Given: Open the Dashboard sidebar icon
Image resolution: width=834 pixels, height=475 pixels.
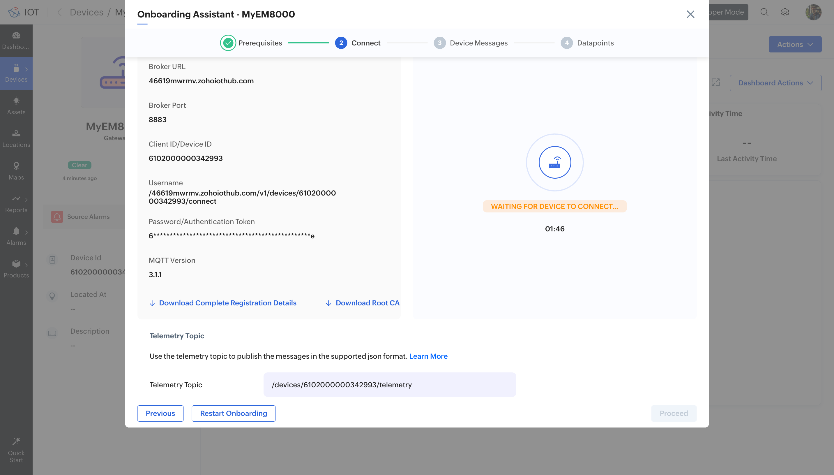Looking at the screenshot, I should [x=16, y=36].
